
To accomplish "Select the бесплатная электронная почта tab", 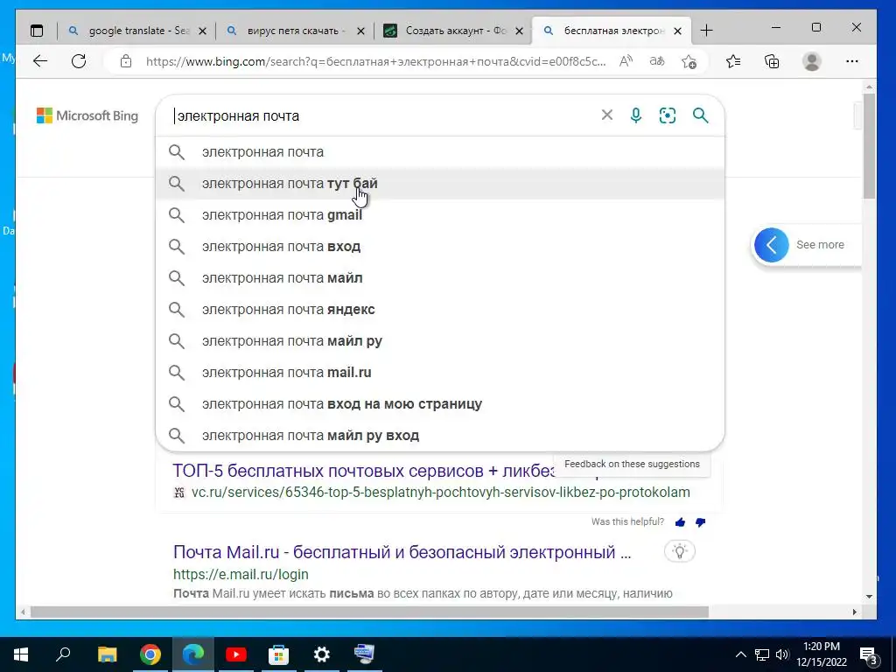I will click(612, 31).
